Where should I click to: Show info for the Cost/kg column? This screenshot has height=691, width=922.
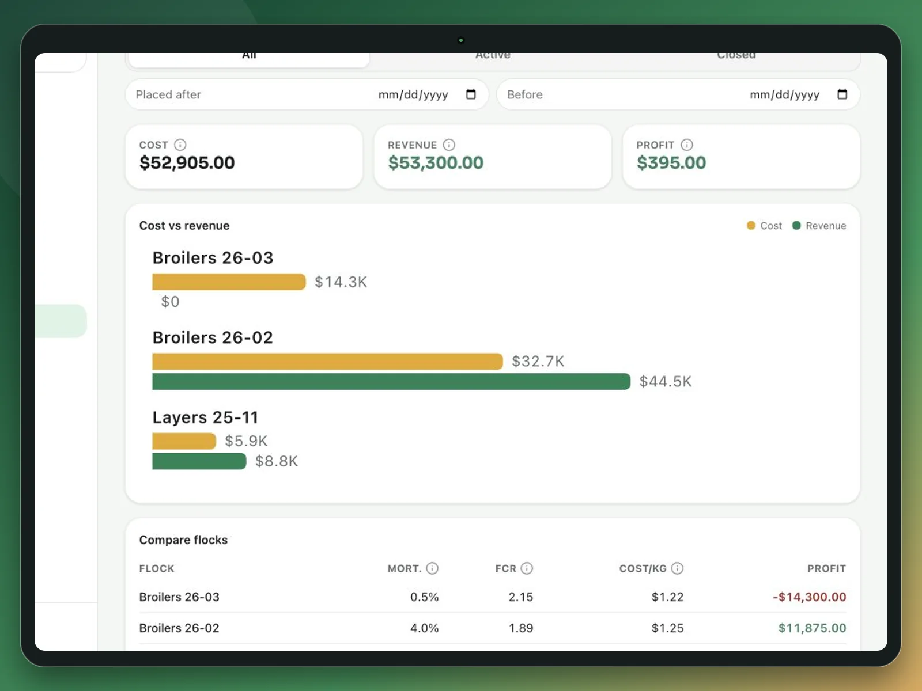tap(677, 568)
